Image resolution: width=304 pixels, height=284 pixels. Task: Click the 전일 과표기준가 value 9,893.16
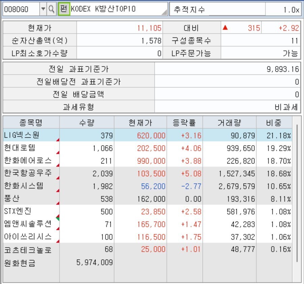(x=283, y=69)
